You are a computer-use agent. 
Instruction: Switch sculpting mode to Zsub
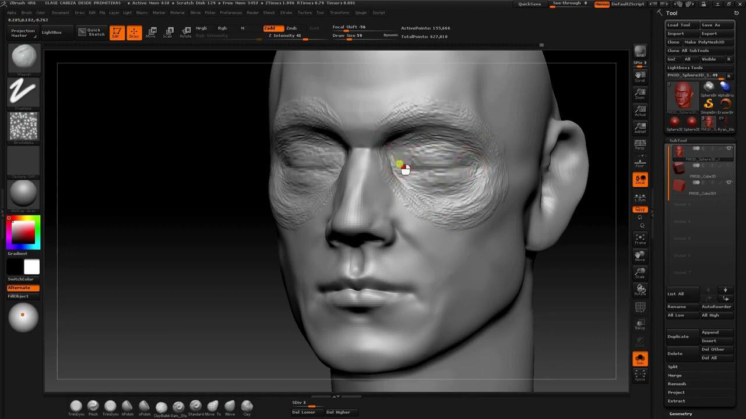(x=291, y=28)
